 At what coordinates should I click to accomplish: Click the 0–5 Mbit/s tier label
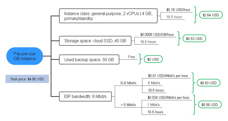point(128,83)
